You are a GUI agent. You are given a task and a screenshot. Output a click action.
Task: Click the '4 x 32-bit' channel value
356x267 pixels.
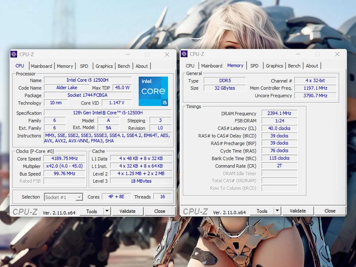[315, 80]
